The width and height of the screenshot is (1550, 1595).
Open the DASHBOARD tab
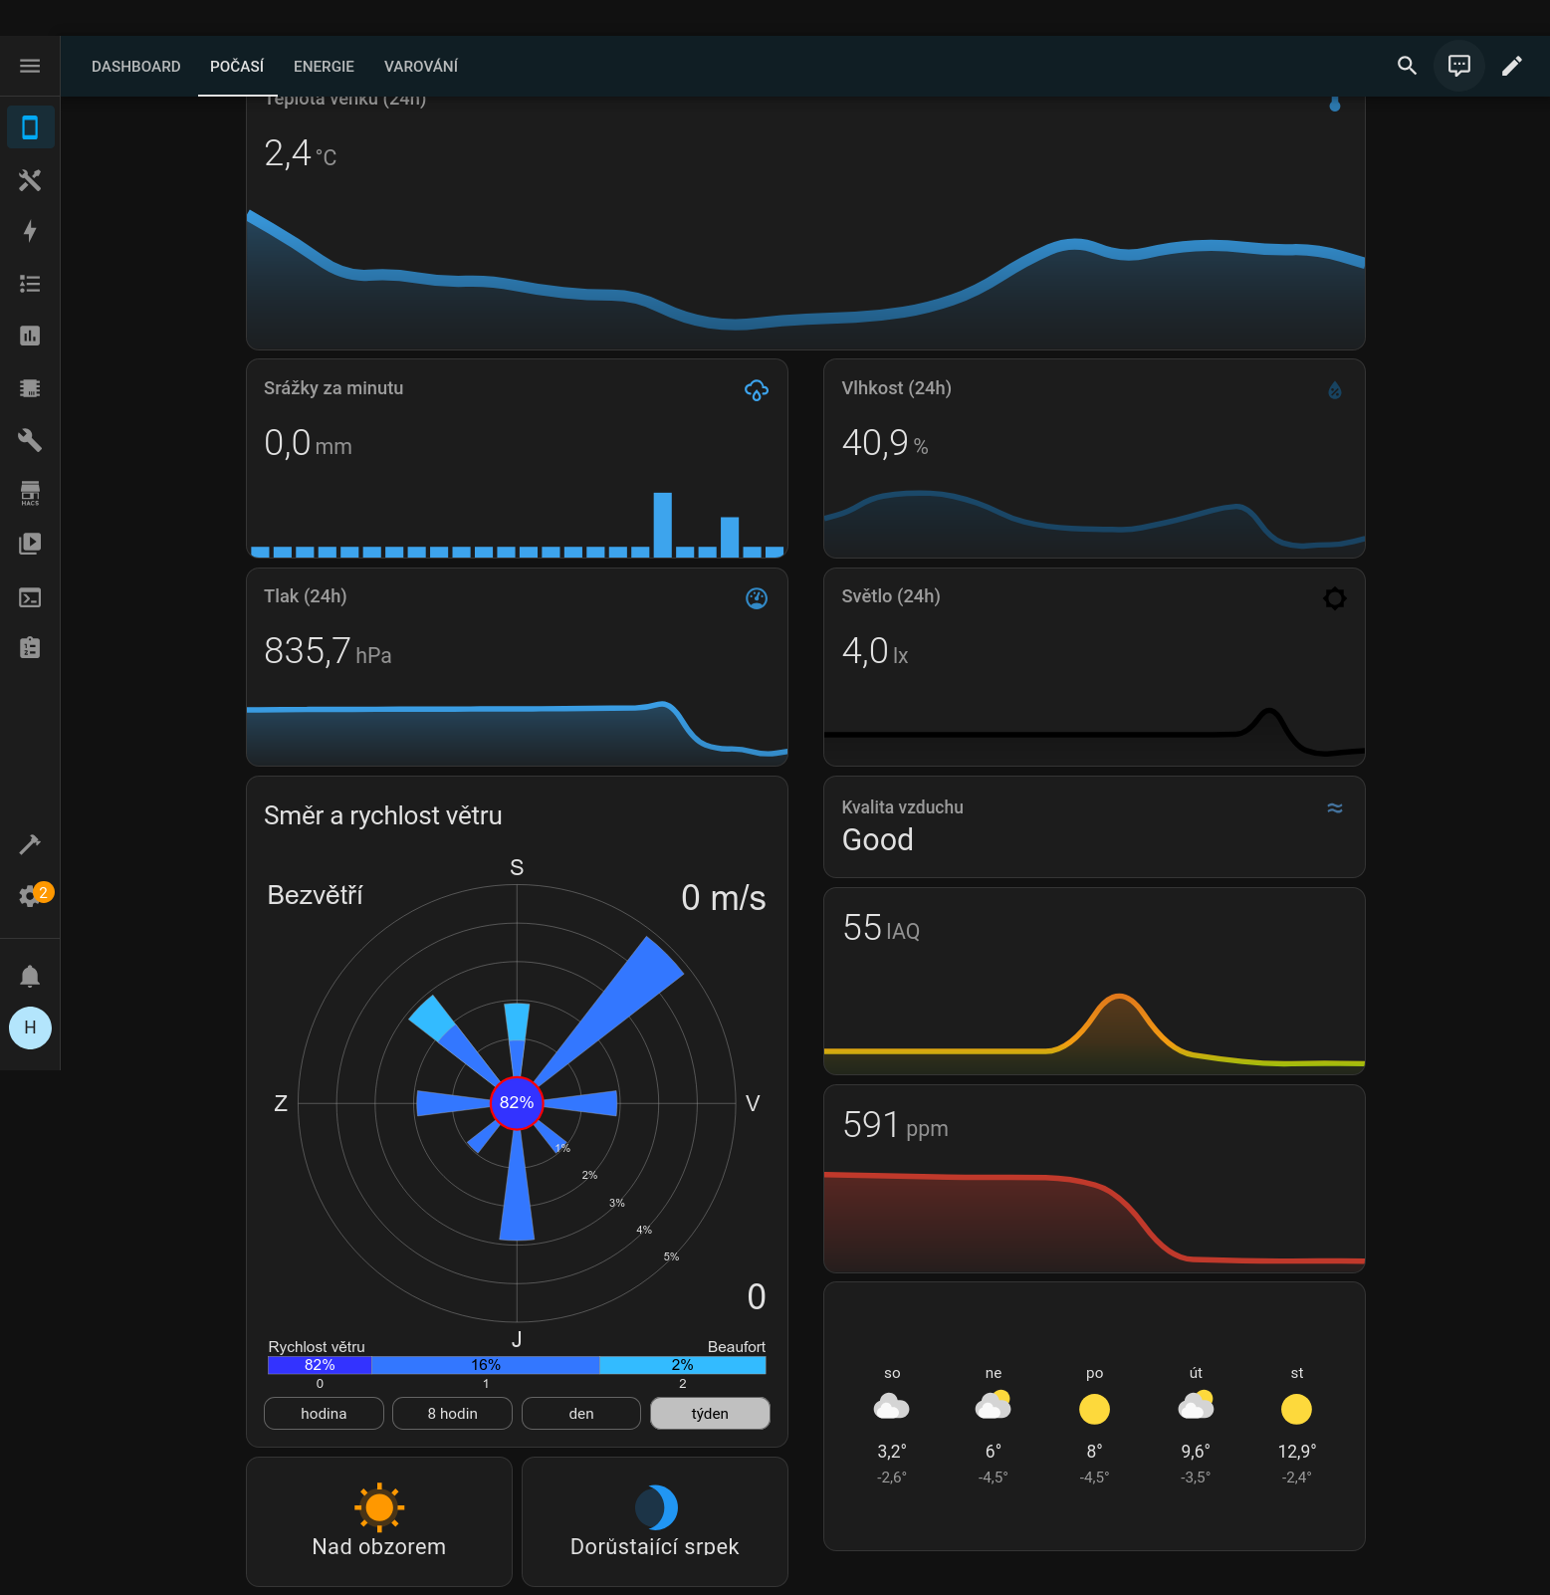point(135,67)
